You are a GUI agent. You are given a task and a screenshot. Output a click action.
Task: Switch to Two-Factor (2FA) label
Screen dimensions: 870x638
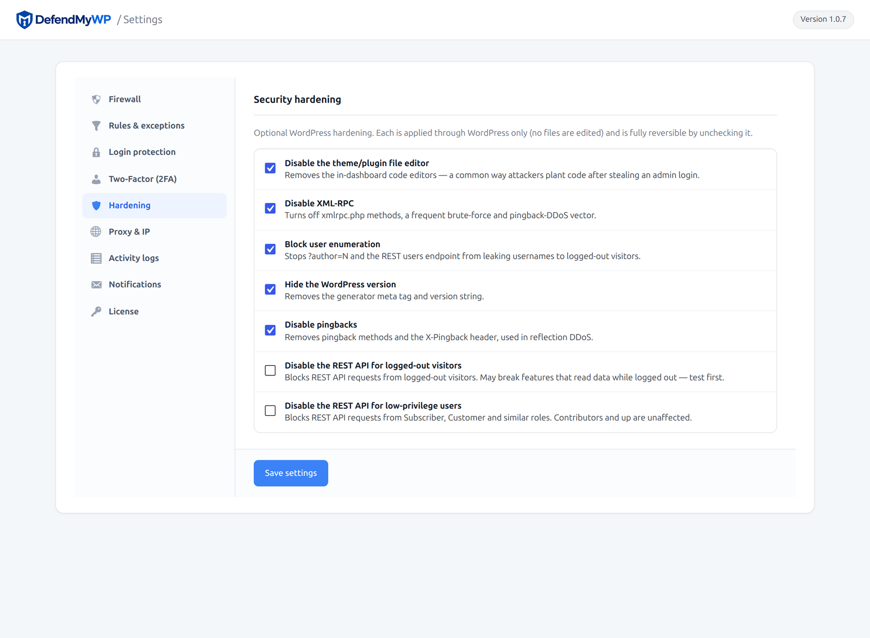point(143,179)
